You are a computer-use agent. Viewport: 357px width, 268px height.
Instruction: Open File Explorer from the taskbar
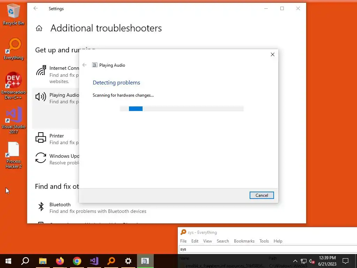tap(43, 261)
